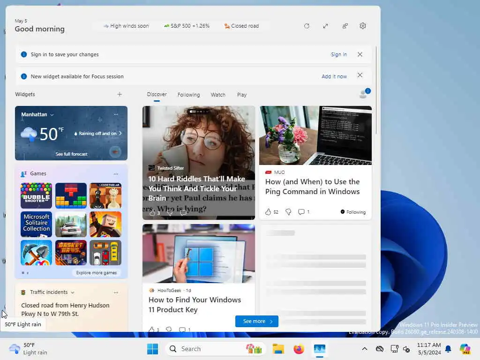
Task: Click the See more button
Action: 256,321
